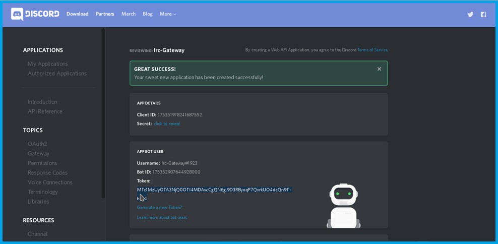Open the Terms of Service link

point(372,50)
